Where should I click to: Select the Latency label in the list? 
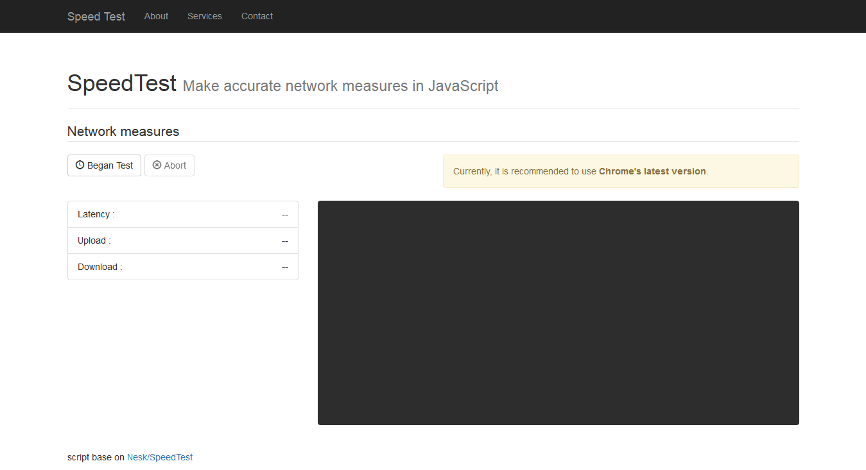[96, 214]
